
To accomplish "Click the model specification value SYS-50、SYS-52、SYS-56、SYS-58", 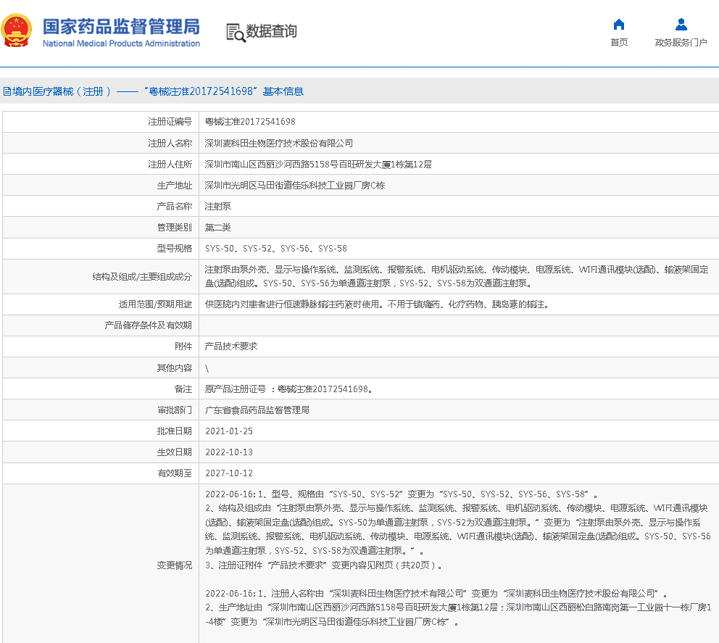I will 276,249.
